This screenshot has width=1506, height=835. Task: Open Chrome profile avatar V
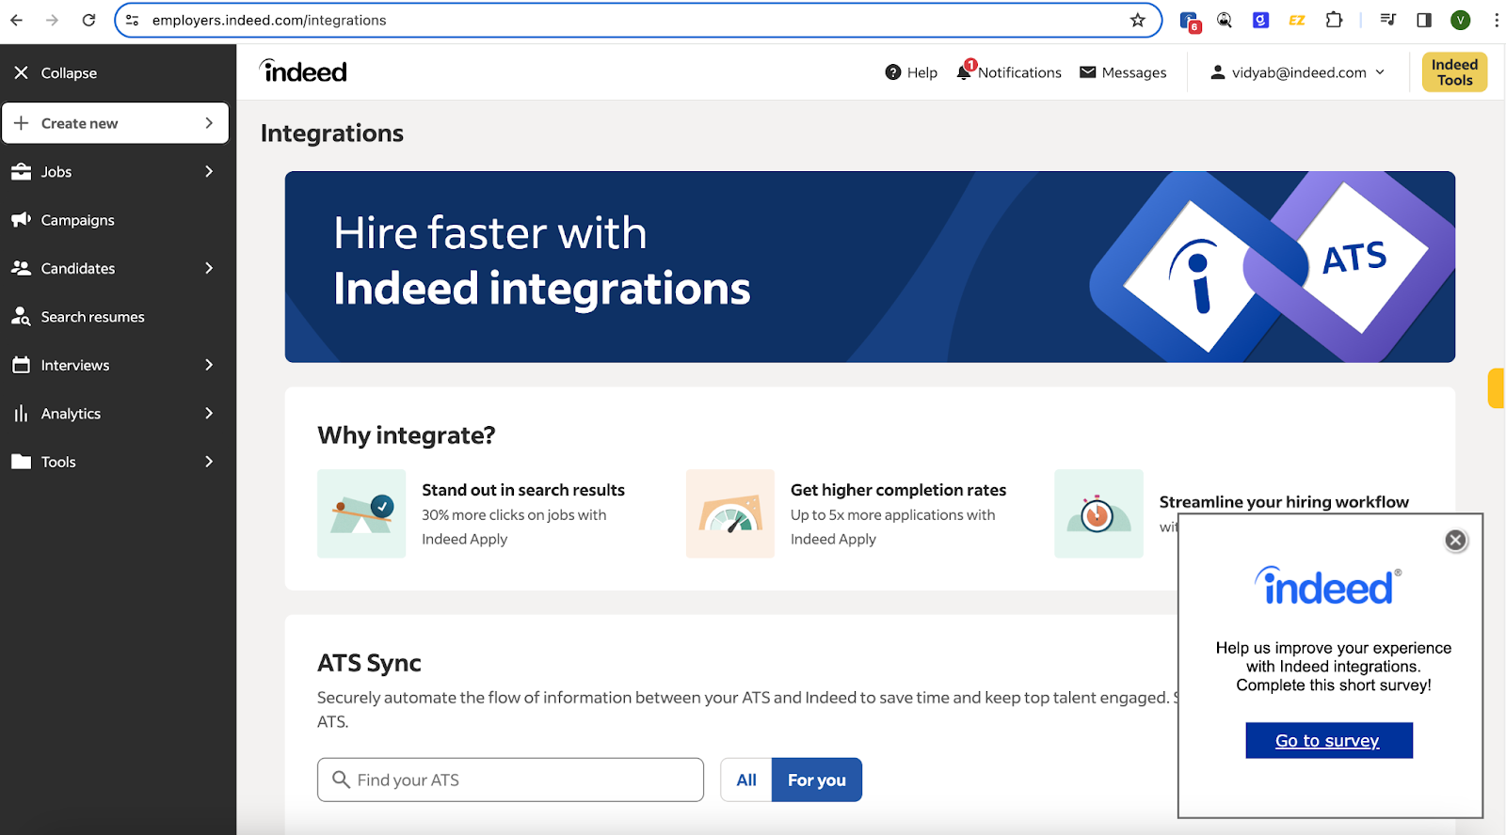(1461, 20)
